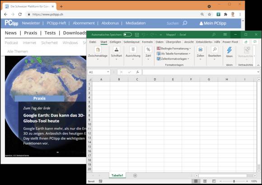The image size is (262, 185).
Task: Switch to the Einfügen ribbon tab
Action: (x=115, y=42)
